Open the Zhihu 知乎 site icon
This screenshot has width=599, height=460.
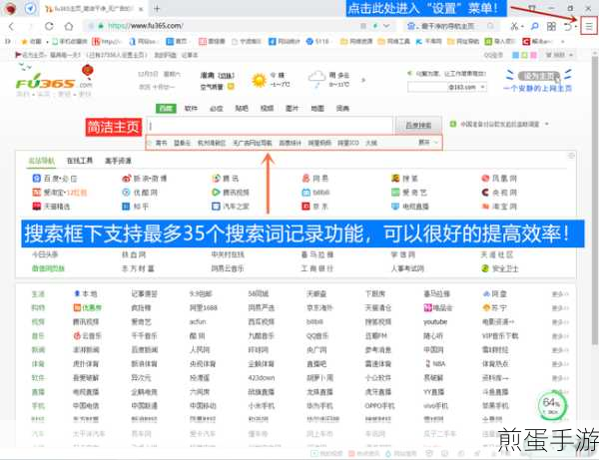(127, 207)
